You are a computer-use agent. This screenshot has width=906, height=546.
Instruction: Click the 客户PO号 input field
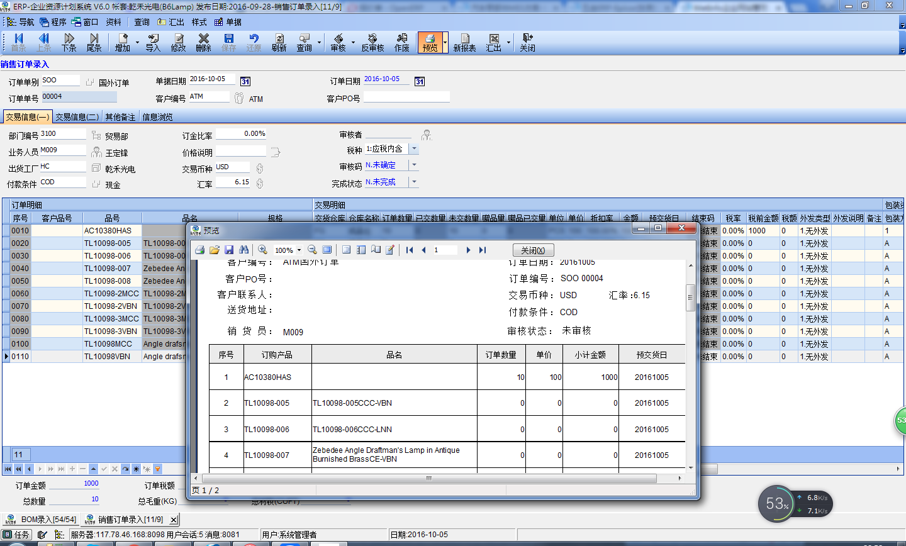pyautogui.click(x=406, y=97)
